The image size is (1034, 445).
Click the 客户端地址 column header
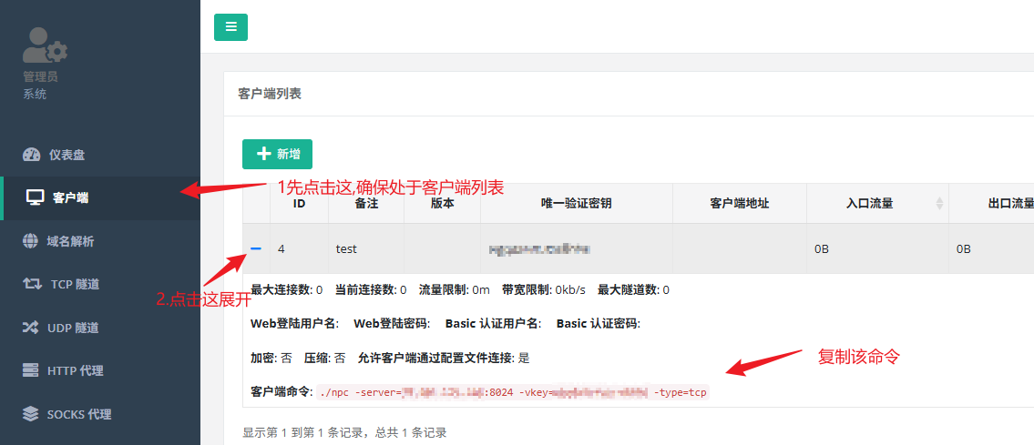740,204
